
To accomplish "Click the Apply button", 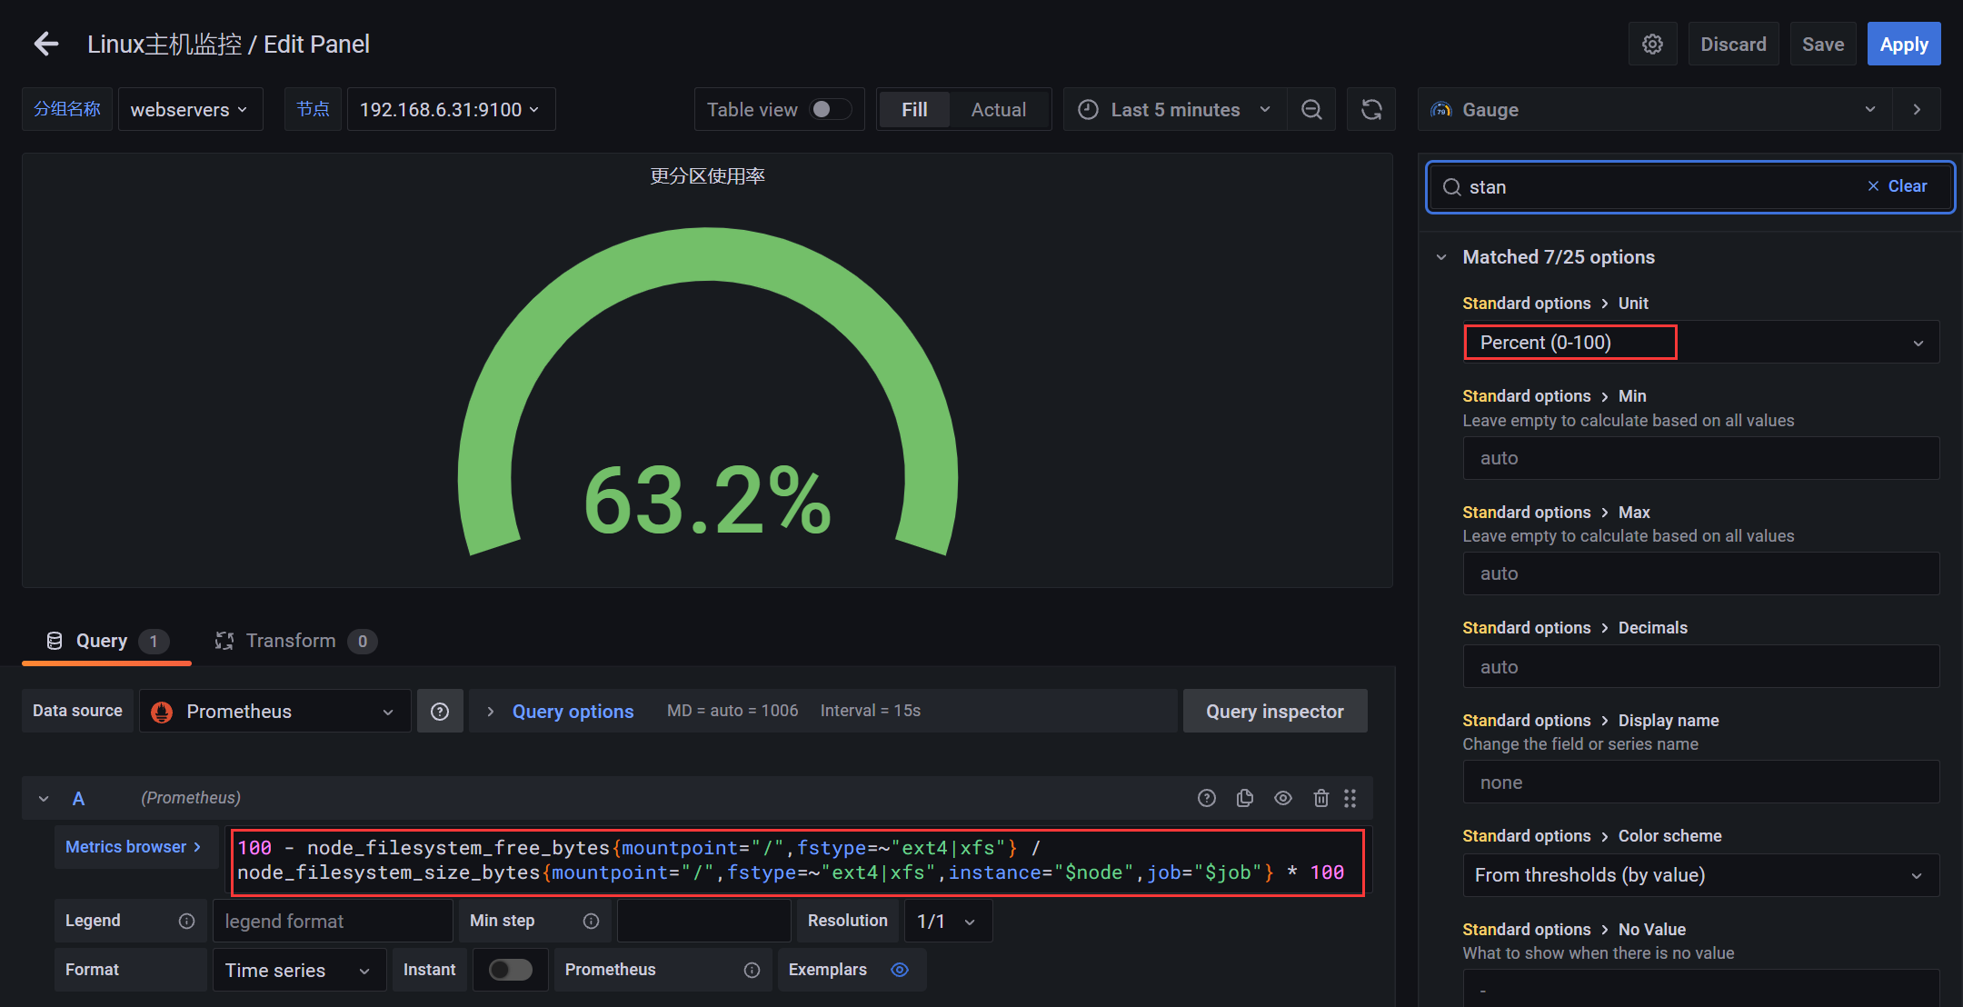I will [1903, 44].
